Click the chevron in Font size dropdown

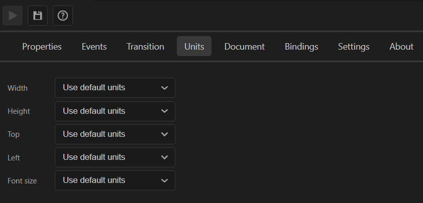click(x=164, y=180)
